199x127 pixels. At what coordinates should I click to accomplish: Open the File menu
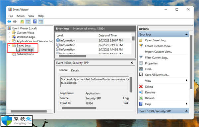[x=11, y=16]
